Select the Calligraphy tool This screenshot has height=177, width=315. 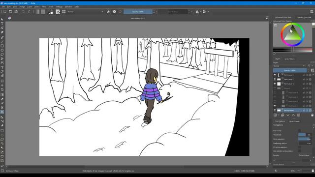point(2,32)
